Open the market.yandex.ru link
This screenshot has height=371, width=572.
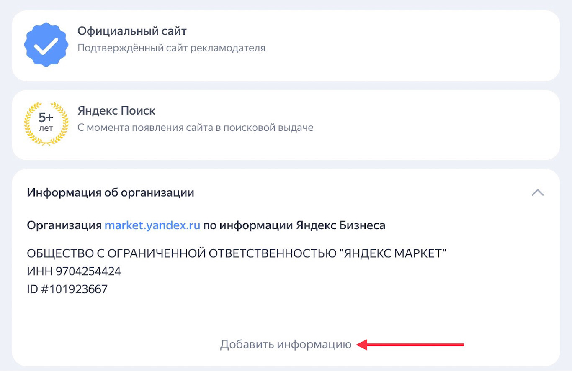pyautogui.click(x=152, y=225)
